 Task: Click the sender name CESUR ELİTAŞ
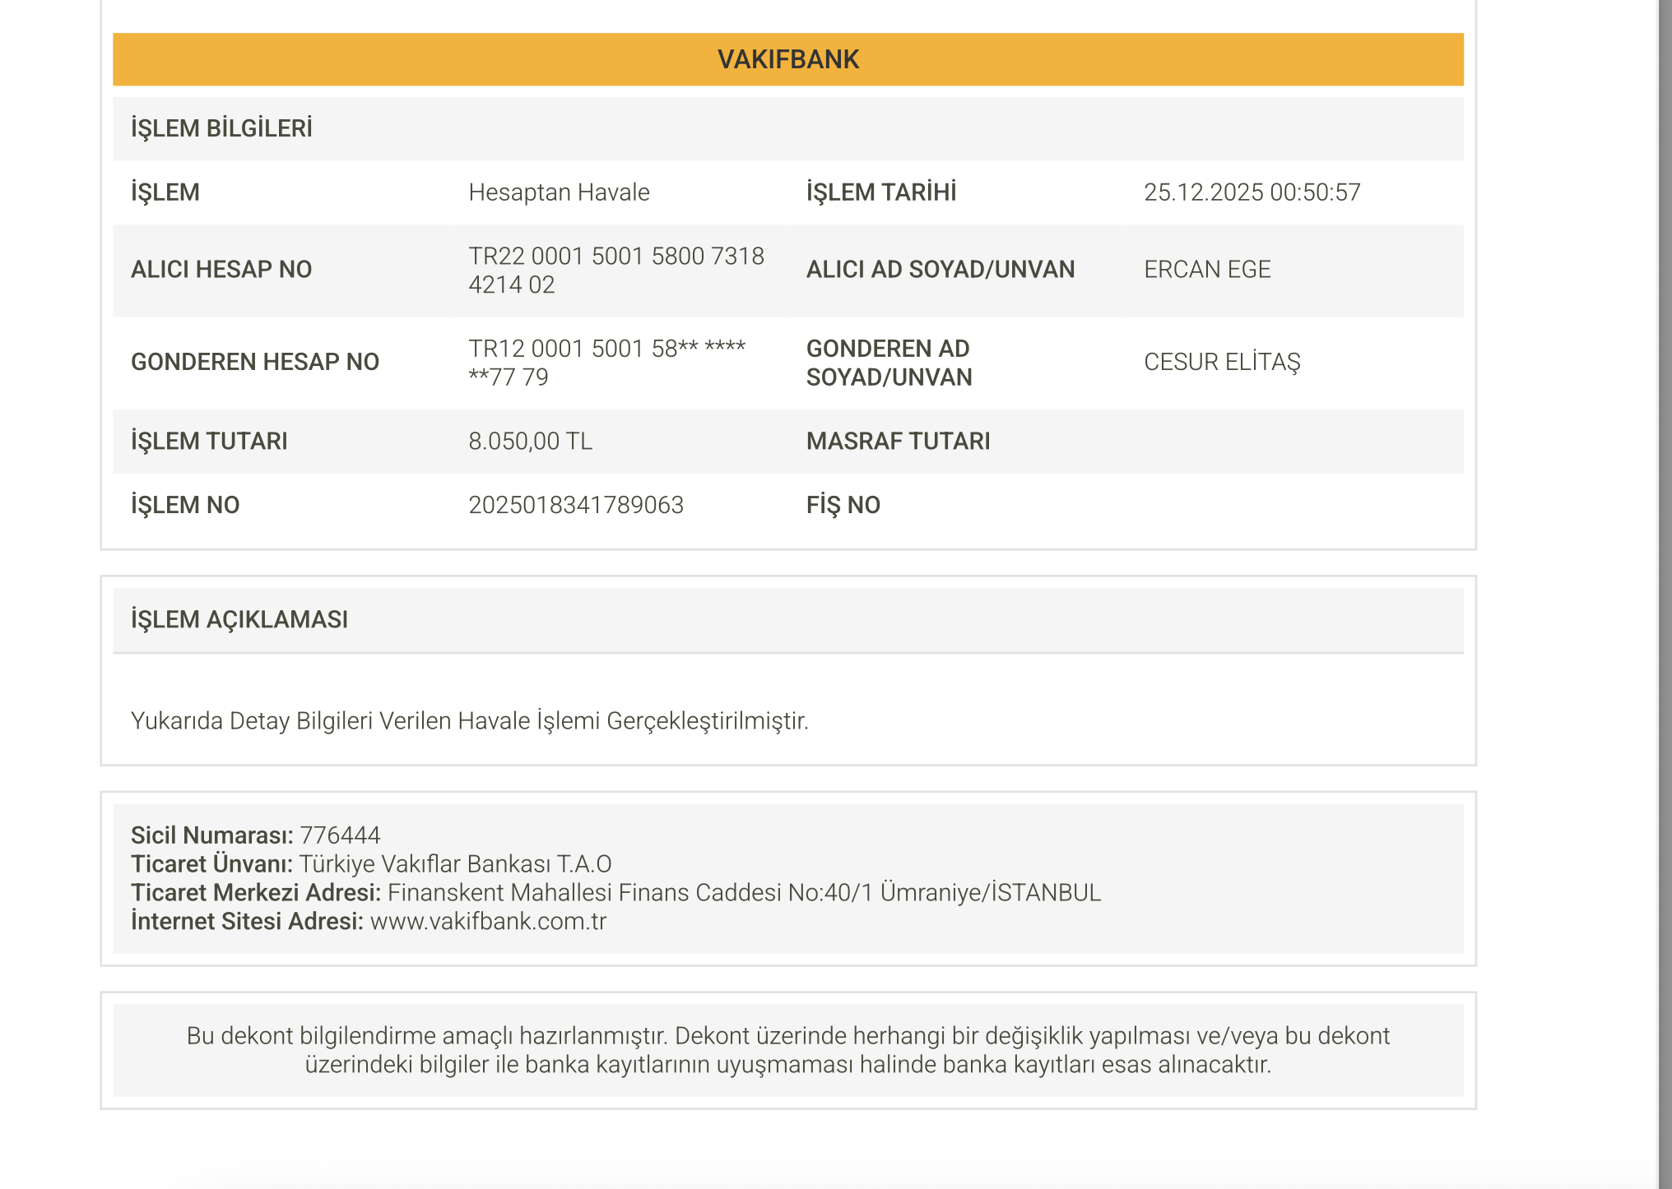(1222, 362)
